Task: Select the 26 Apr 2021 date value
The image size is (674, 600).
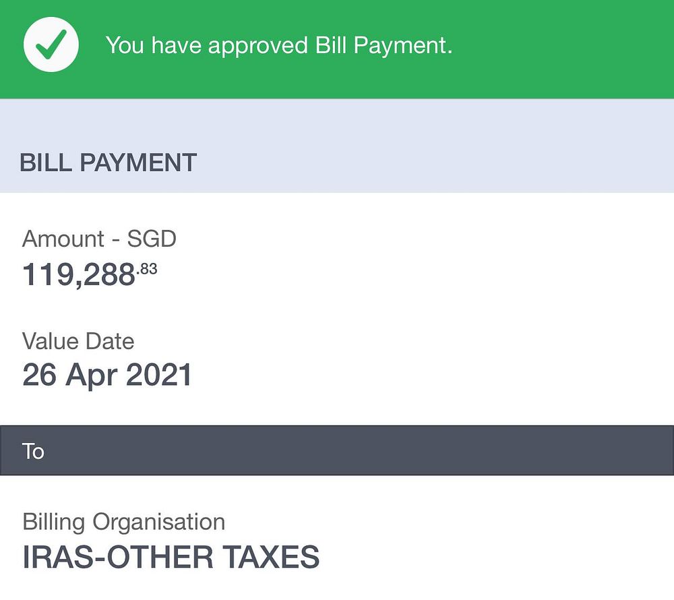Action: pyautogui.click(x=107, y=375)
